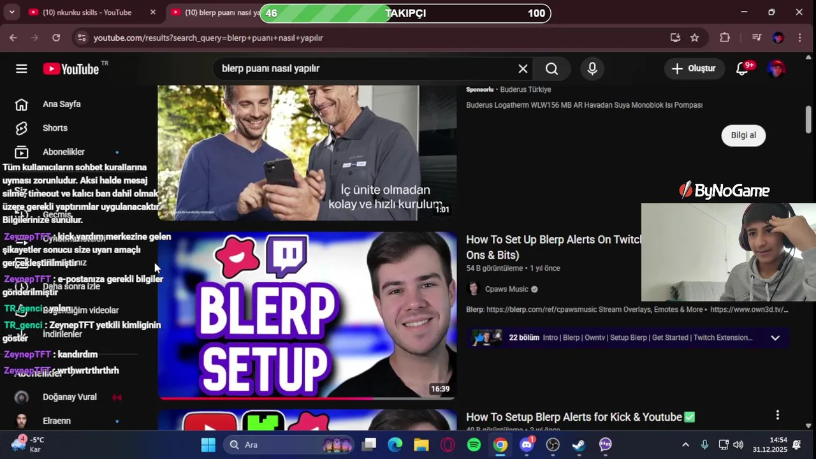
Task: Open Steam from taskbar
Action: 579,444
